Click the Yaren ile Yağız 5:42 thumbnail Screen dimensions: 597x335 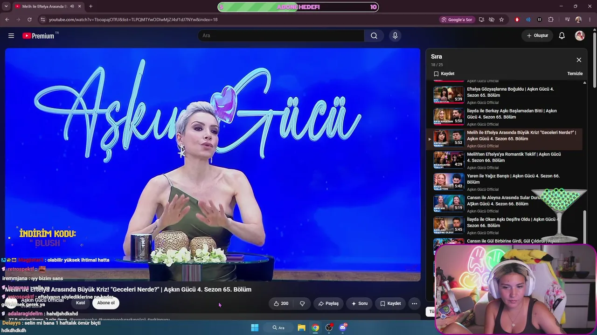pyautogui.click(x=449, y=181)
